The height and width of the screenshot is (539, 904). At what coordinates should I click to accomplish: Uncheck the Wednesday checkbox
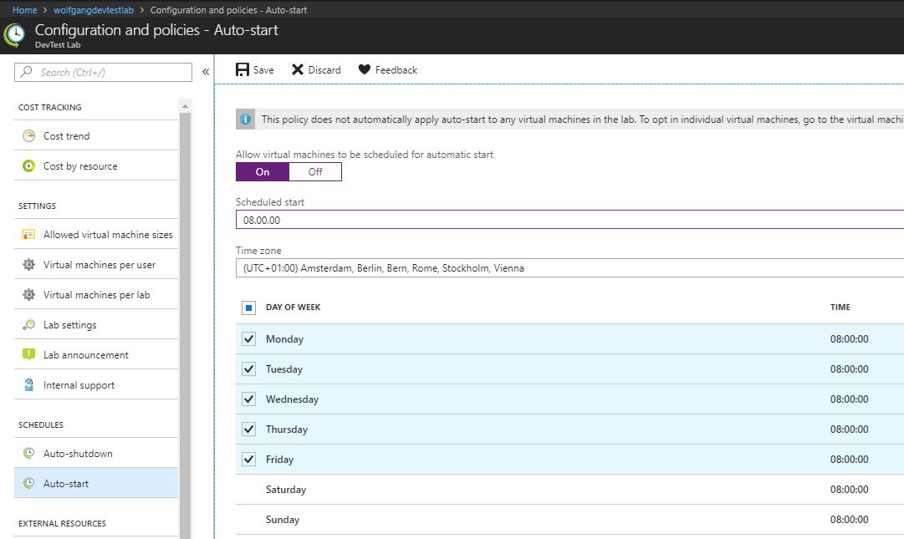[248, 399]
